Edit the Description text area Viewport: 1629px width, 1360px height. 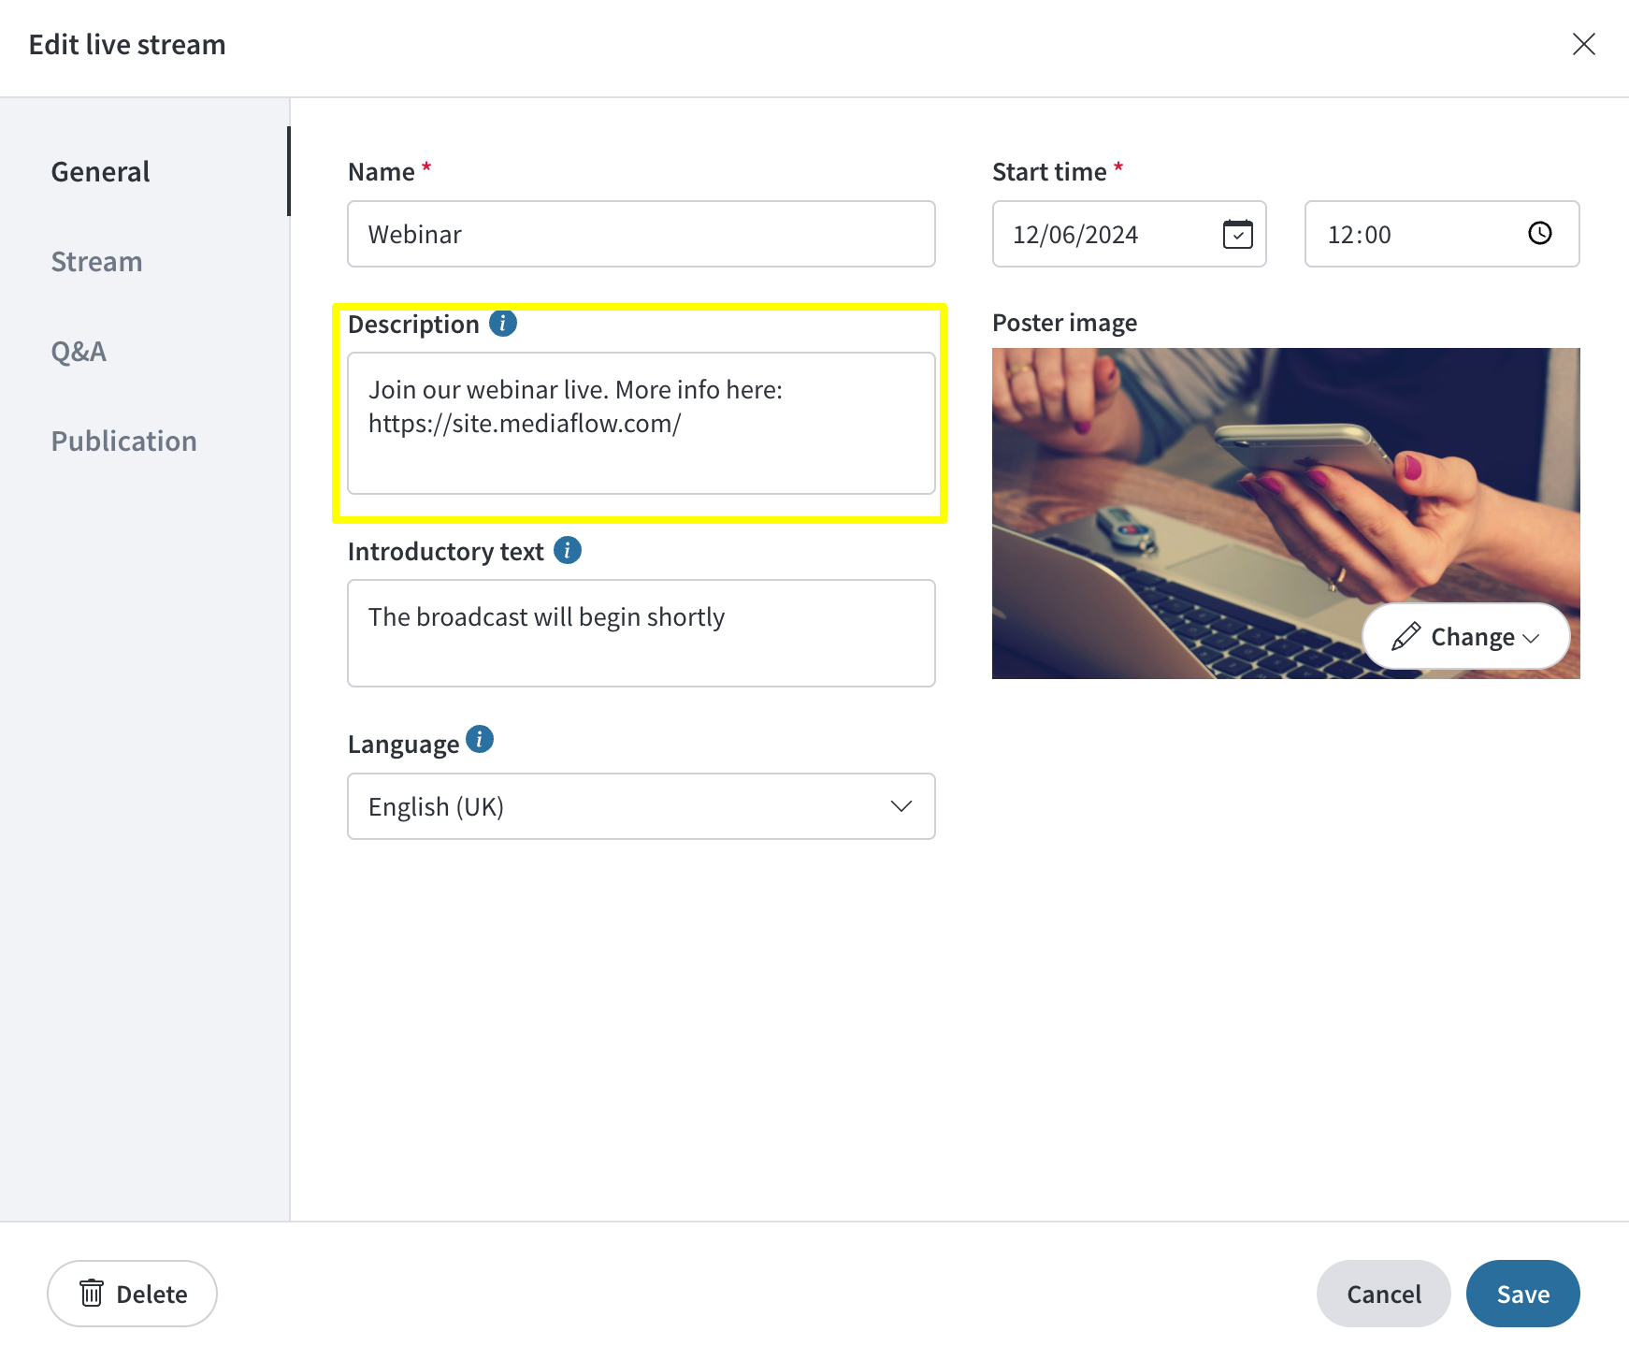pyautogui.click(x=642, y=423)
